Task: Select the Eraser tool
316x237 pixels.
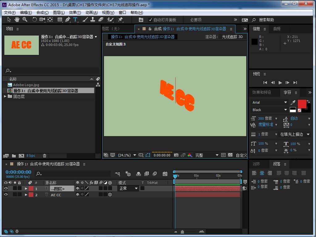Action: click(101, 19)
